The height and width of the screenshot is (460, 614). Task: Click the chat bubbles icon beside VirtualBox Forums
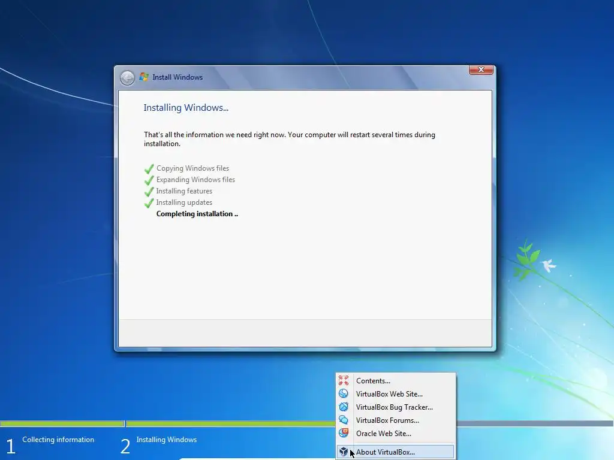[344, 420]
